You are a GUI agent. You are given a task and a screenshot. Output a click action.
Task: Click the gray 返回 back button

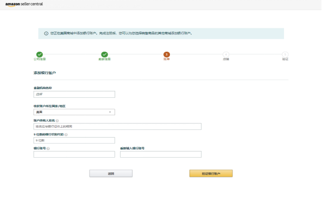(x=111, y=173)
